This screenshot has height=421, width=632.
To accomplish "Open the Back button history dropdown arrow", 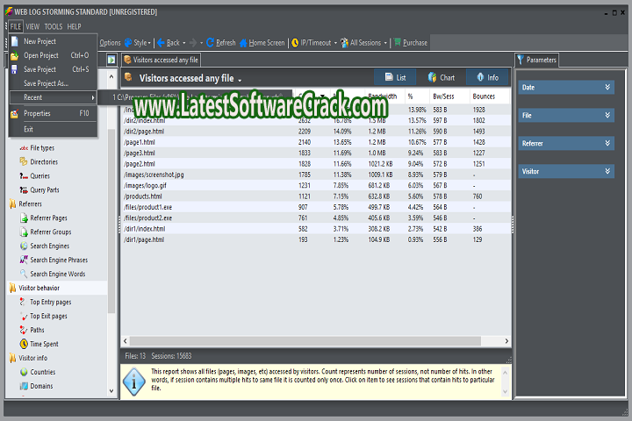I will pyautogui.click(x=184, y=43).
